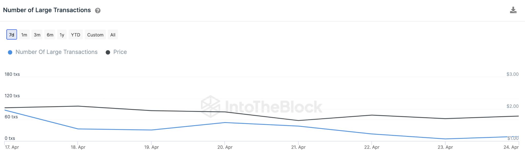Click the 22. Apr date label
The width and height of the screenshot is (525, 154).
click(x=372, y=147)
